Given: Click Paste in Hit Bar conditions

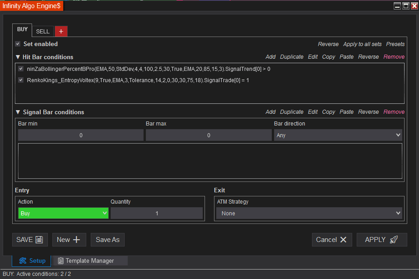Looking at the screenshot, I should [347, 57].
